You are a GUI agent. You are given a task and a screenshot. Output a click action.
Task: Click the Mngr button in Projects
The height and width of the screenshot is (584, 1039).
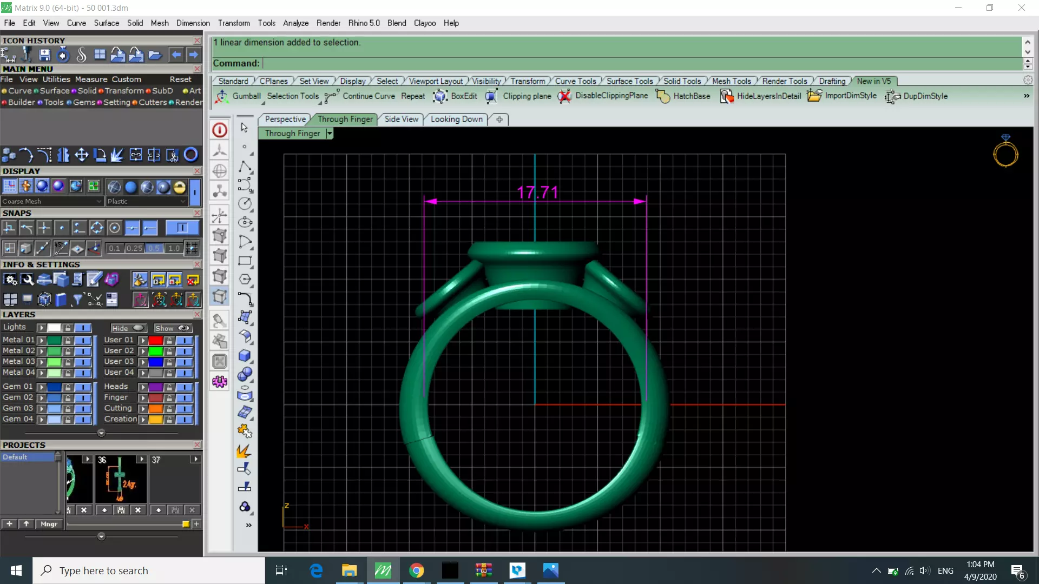49,524
